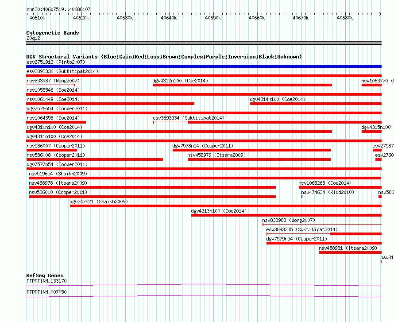Select the esv3893336 (Suktitipat2014) variant label
The image size is (394, 322).
pos(62,71)
